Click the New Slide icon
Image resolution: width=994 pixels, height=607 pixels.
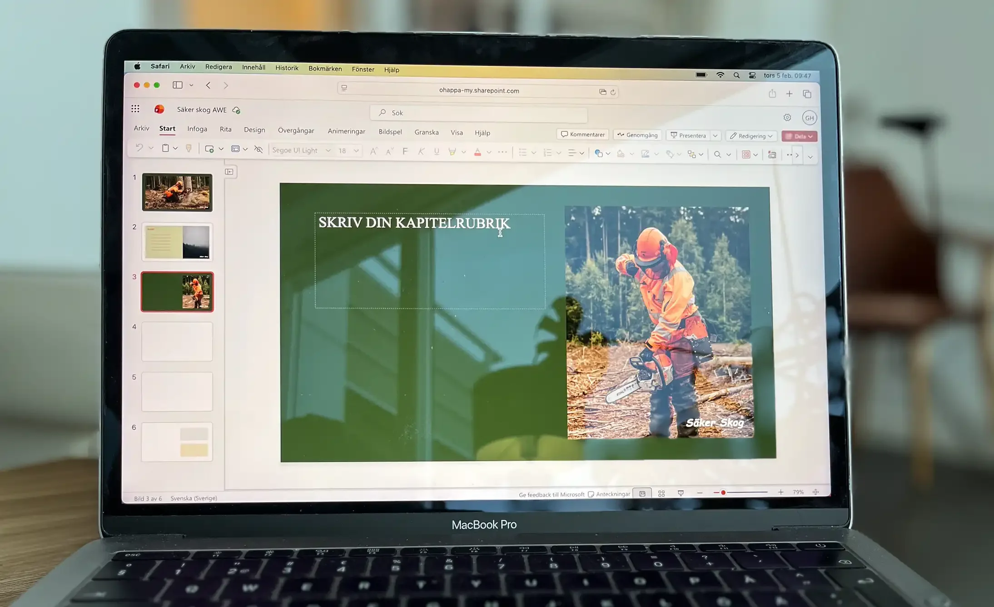209,149
